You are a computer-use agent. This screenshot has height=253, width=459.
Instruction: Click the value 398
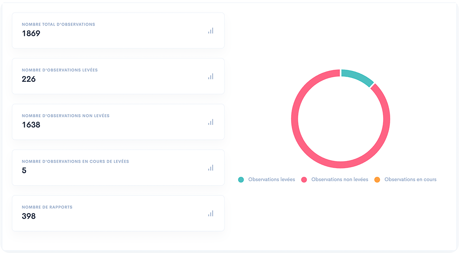(29, 216)
